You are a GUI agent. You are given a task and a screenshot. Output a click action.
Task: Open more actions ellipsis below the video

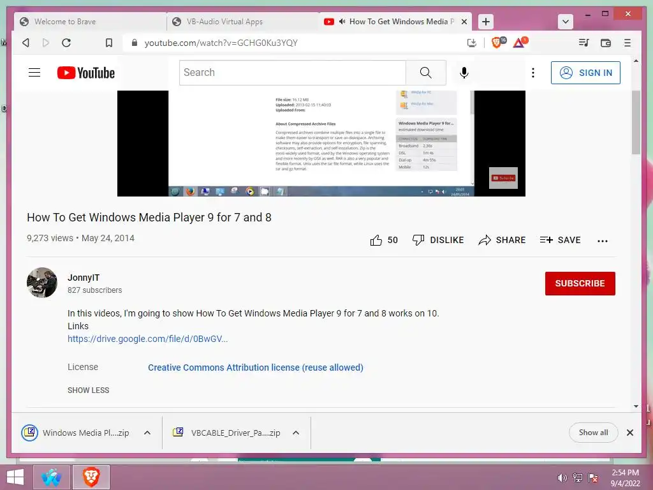602,241
